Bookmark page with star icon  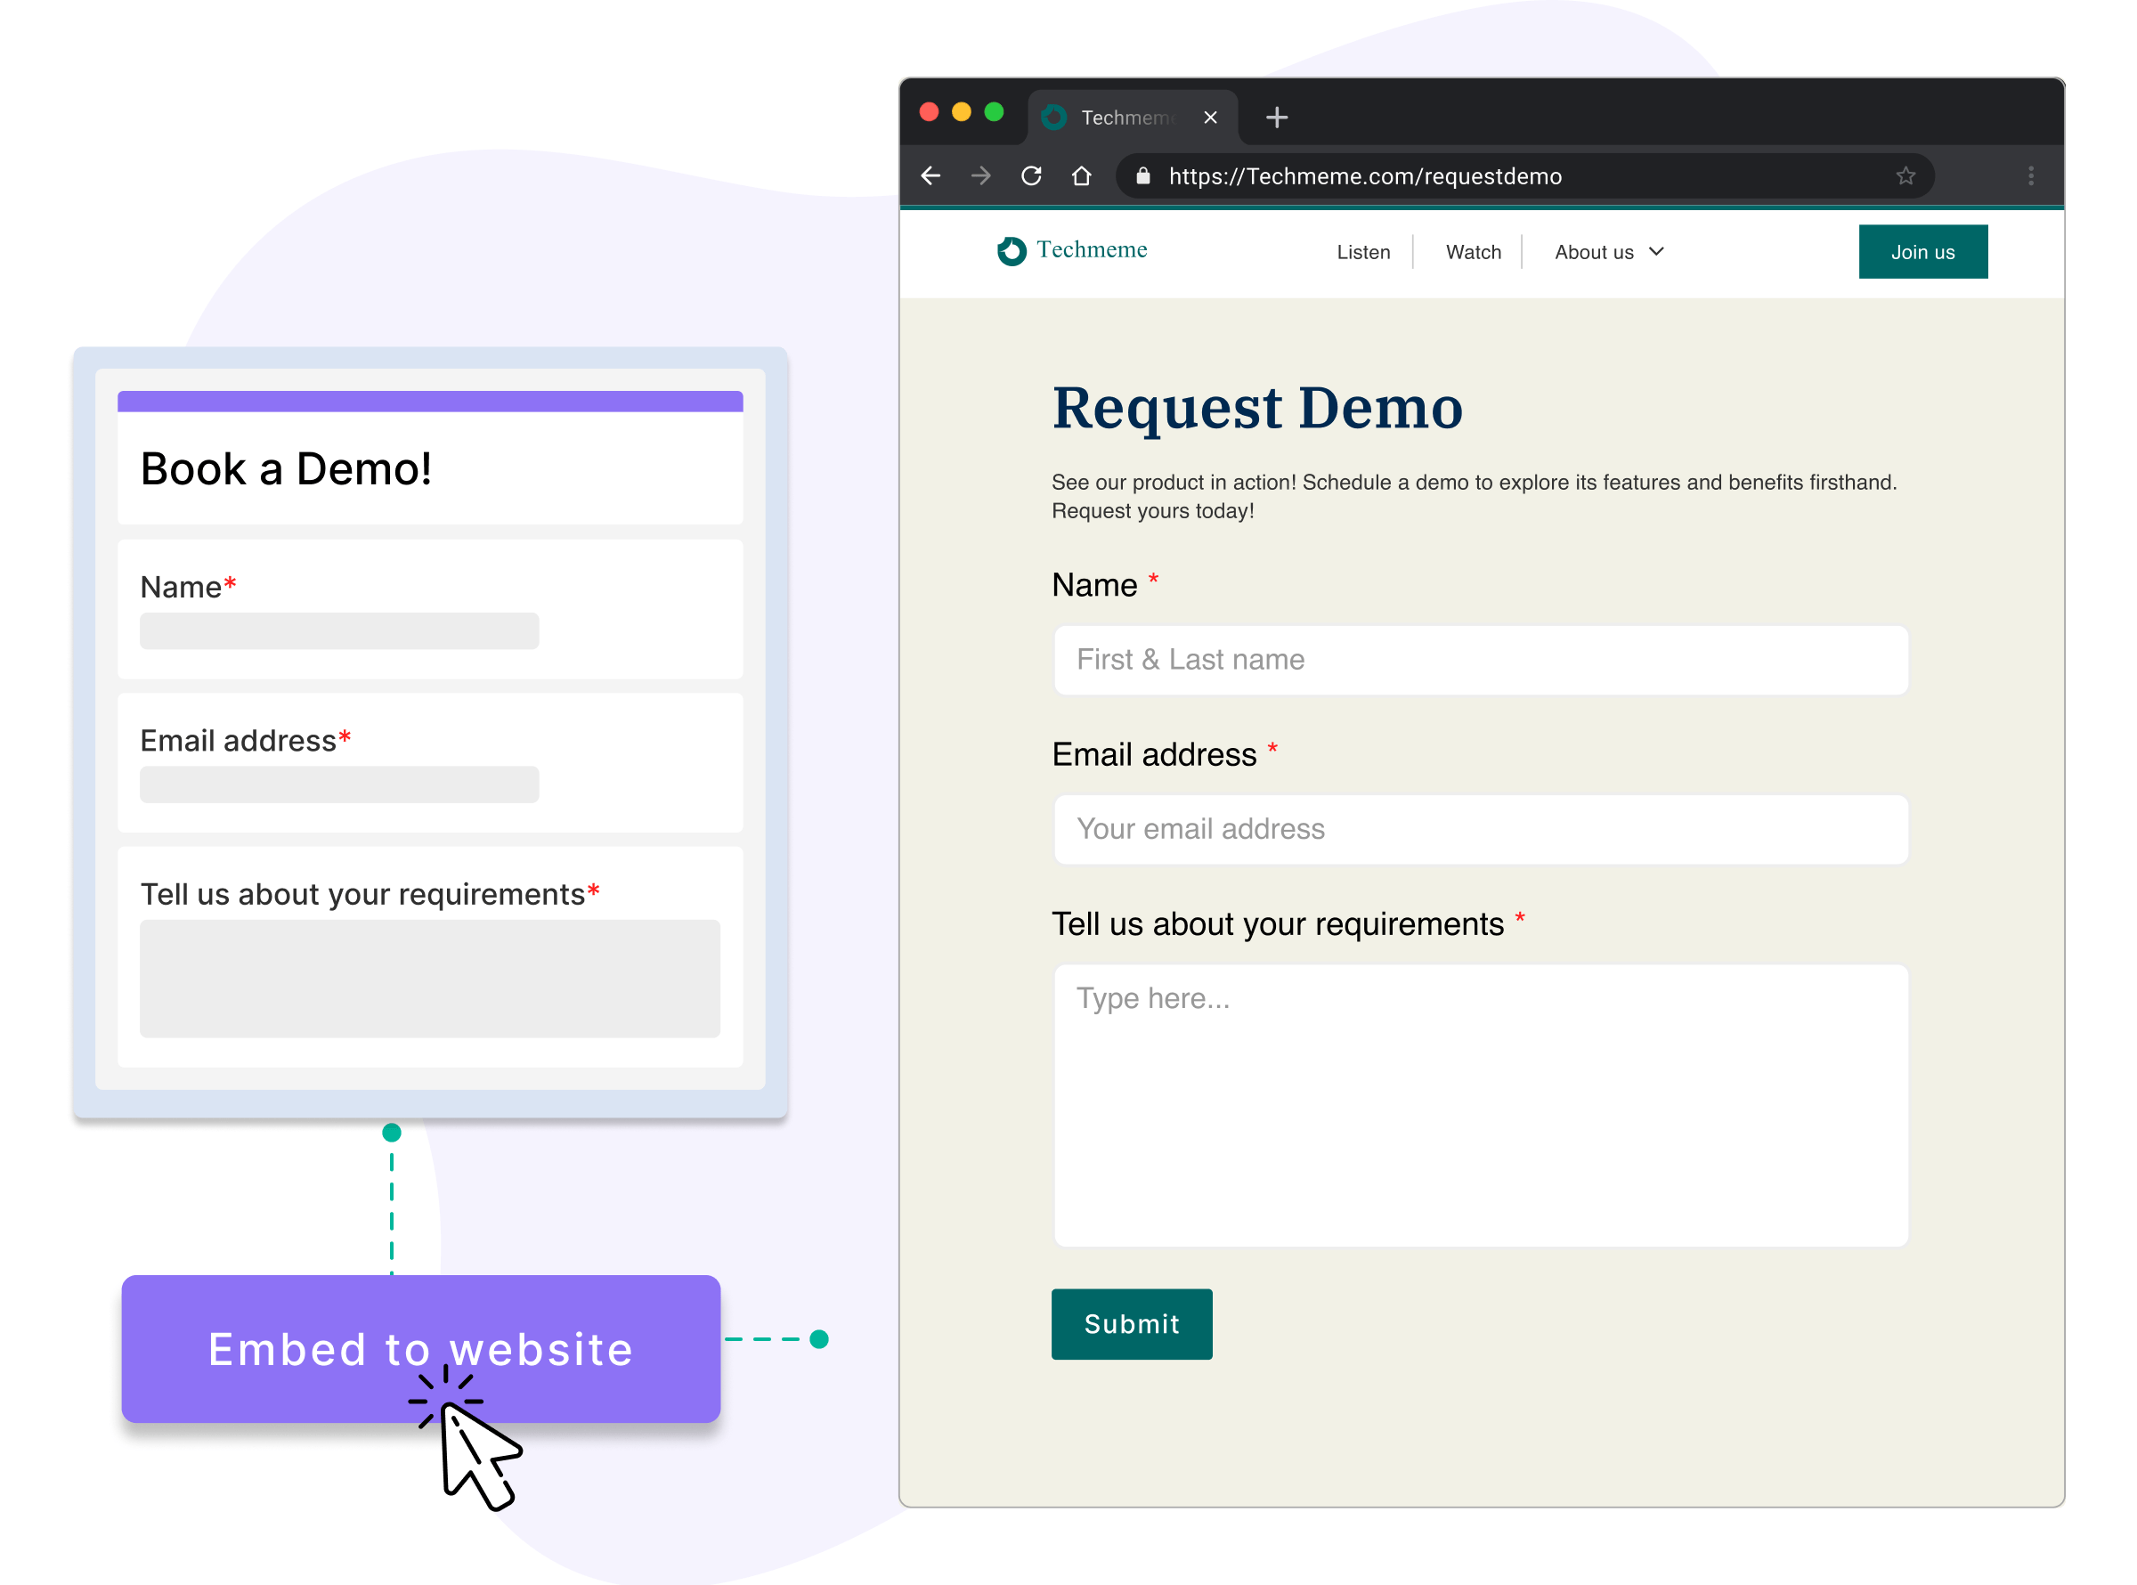pyautogui.click(x=1905, y=175)
